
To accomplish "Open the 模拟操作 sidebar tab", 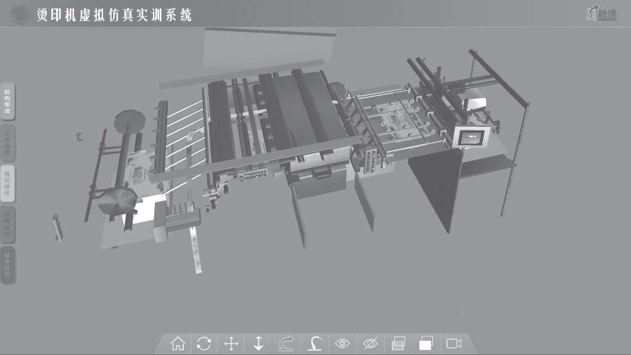I will pos(7,184).
